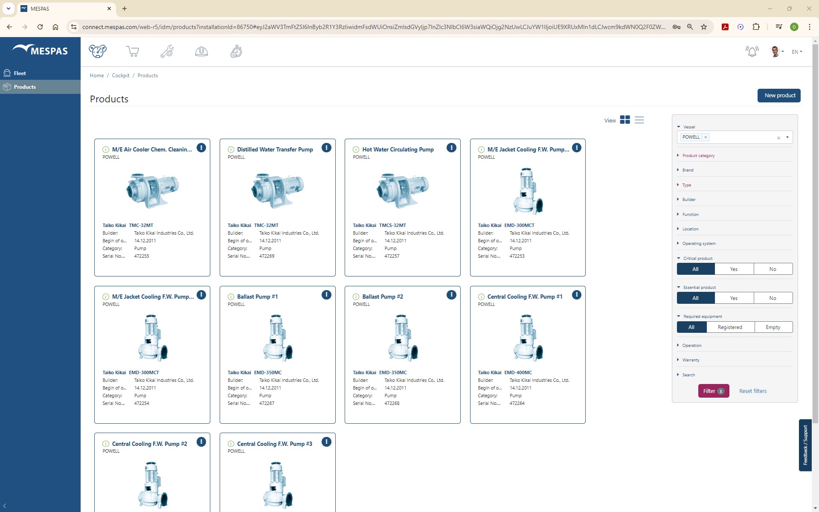819x512 pixels.
Task: Set Required equipment filter to Empty
Action: 773,327
